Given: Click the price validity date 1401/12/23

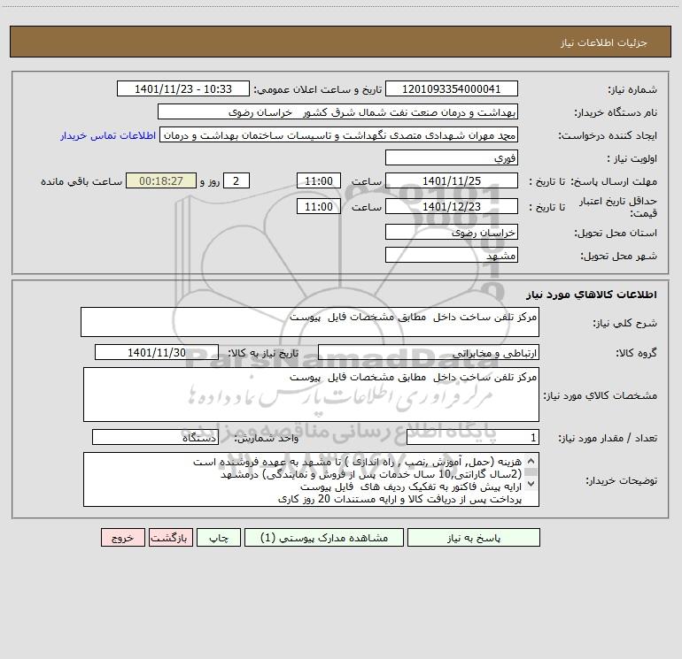Looking at the screenshot, I should 452,206.
